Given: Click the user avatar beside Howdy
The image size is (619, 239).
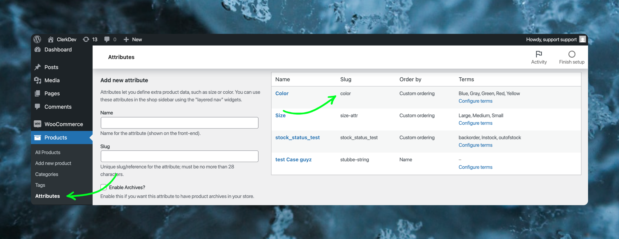Looking at the screenshot, I should click(582, 39).
